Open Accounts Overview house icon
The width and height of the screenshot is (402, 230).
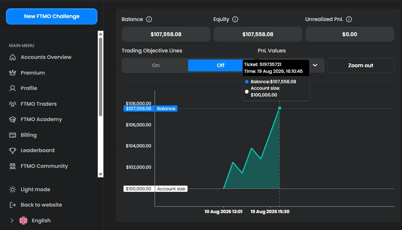(12, 57)
